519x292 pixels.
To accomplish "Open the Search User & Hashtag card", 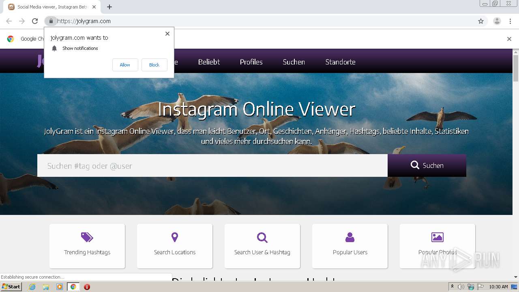I will click(x=262, y=246).
